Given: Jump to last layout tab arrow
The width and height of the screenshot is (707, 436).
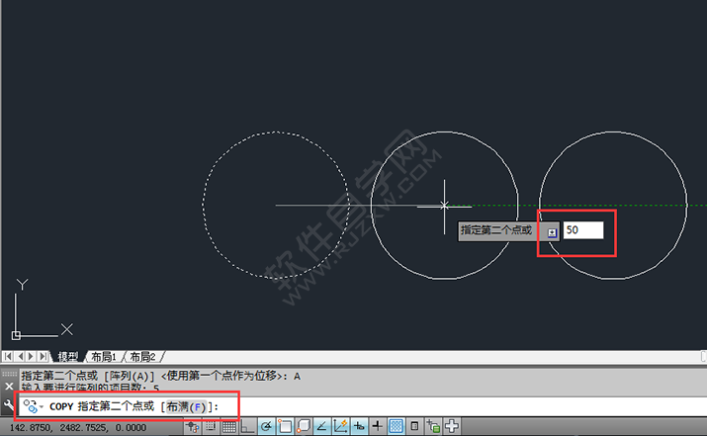Looking at the screenshot, I should [43, 357].
